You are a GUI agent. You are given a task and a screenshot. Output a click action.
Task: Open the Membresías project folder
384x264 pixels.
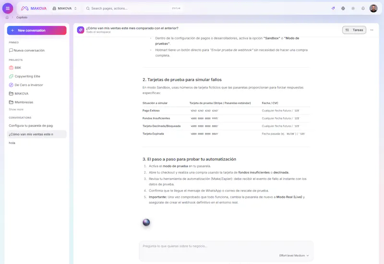37,102
